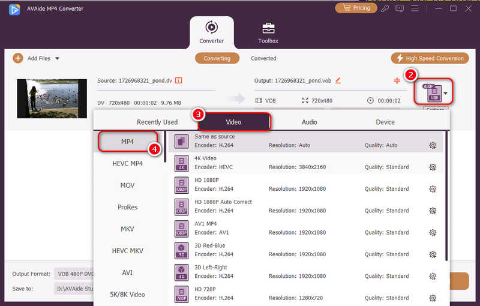480x306 pixels.
Task: Choose ProRes in format list
Action: pyautogui.click(x=128, y=207)
